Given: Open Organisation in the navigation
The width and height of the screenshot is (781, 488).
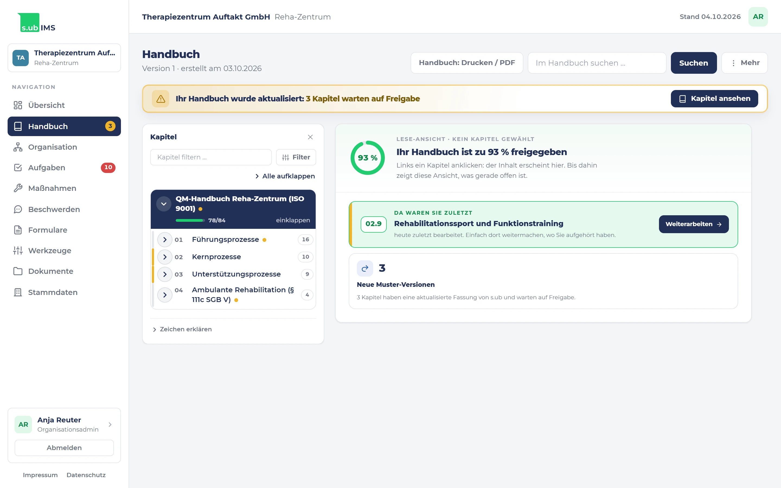Looking at the screenshot, I should coord(64,147).
